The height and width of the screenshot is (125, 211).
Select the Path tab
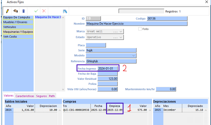click(52, 96)
